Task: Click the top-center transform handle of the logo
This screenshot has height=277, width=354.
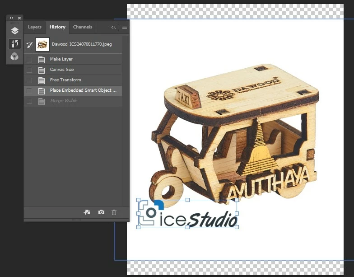Action: 188,200
